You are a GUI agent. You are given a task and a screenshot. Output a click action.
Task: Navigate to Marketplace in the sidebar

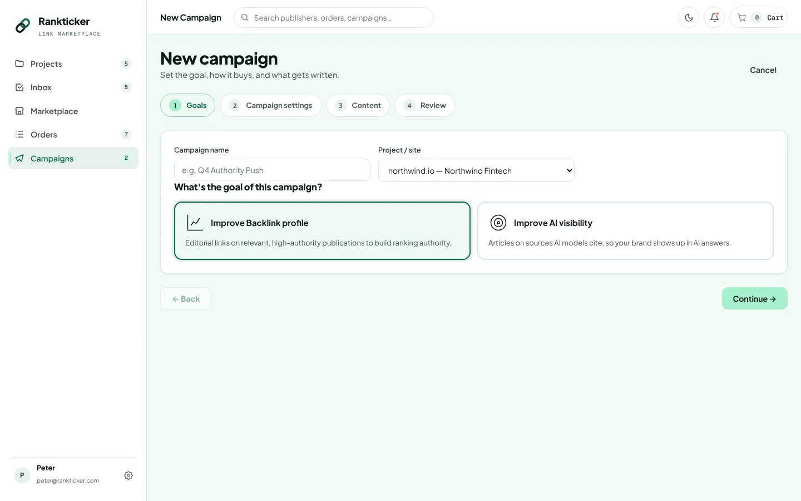tap(73, 111)
